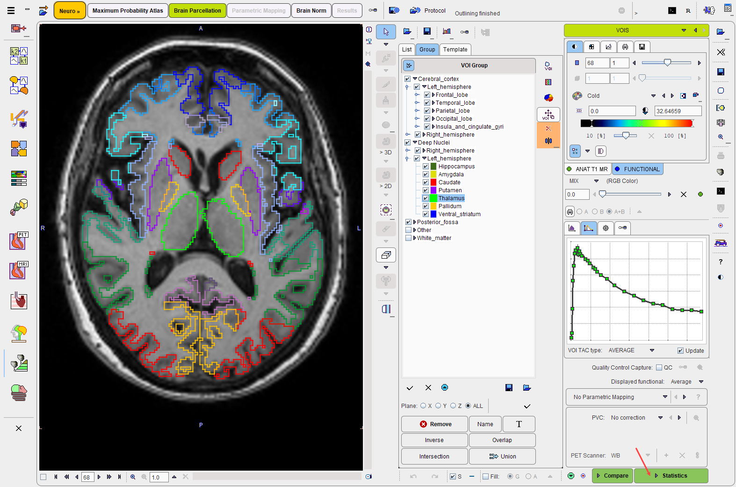Open the hamburger menu icon
Screen dimensions: 736x487
pos(11,10)
